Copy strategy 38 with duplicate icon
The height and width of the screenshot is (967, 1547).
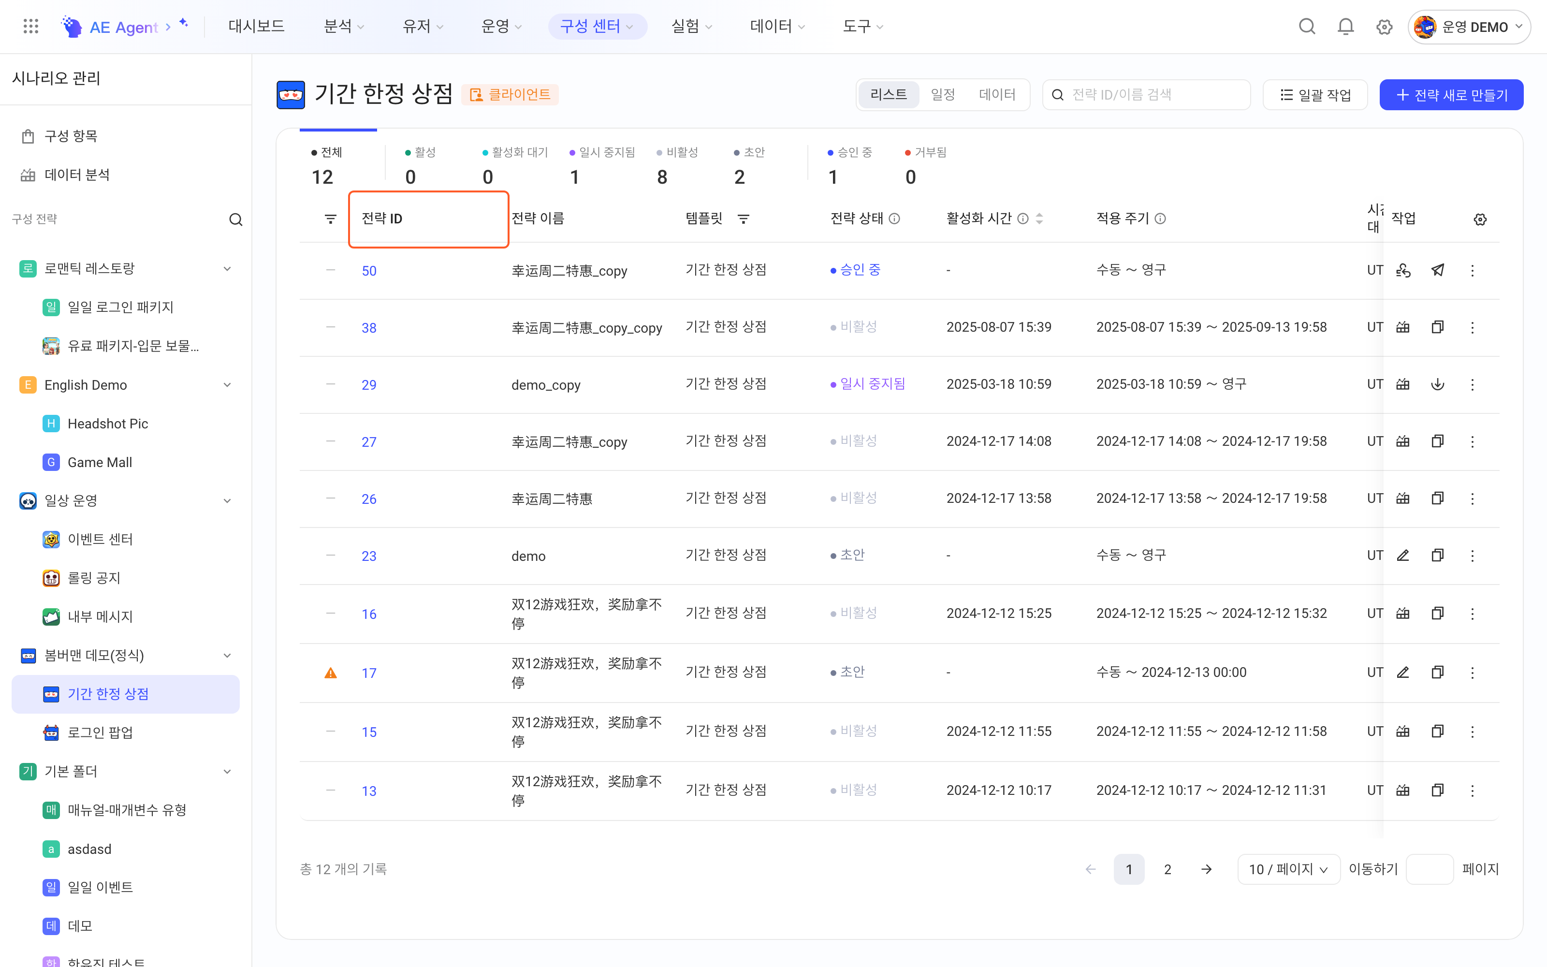(1438, 327)
